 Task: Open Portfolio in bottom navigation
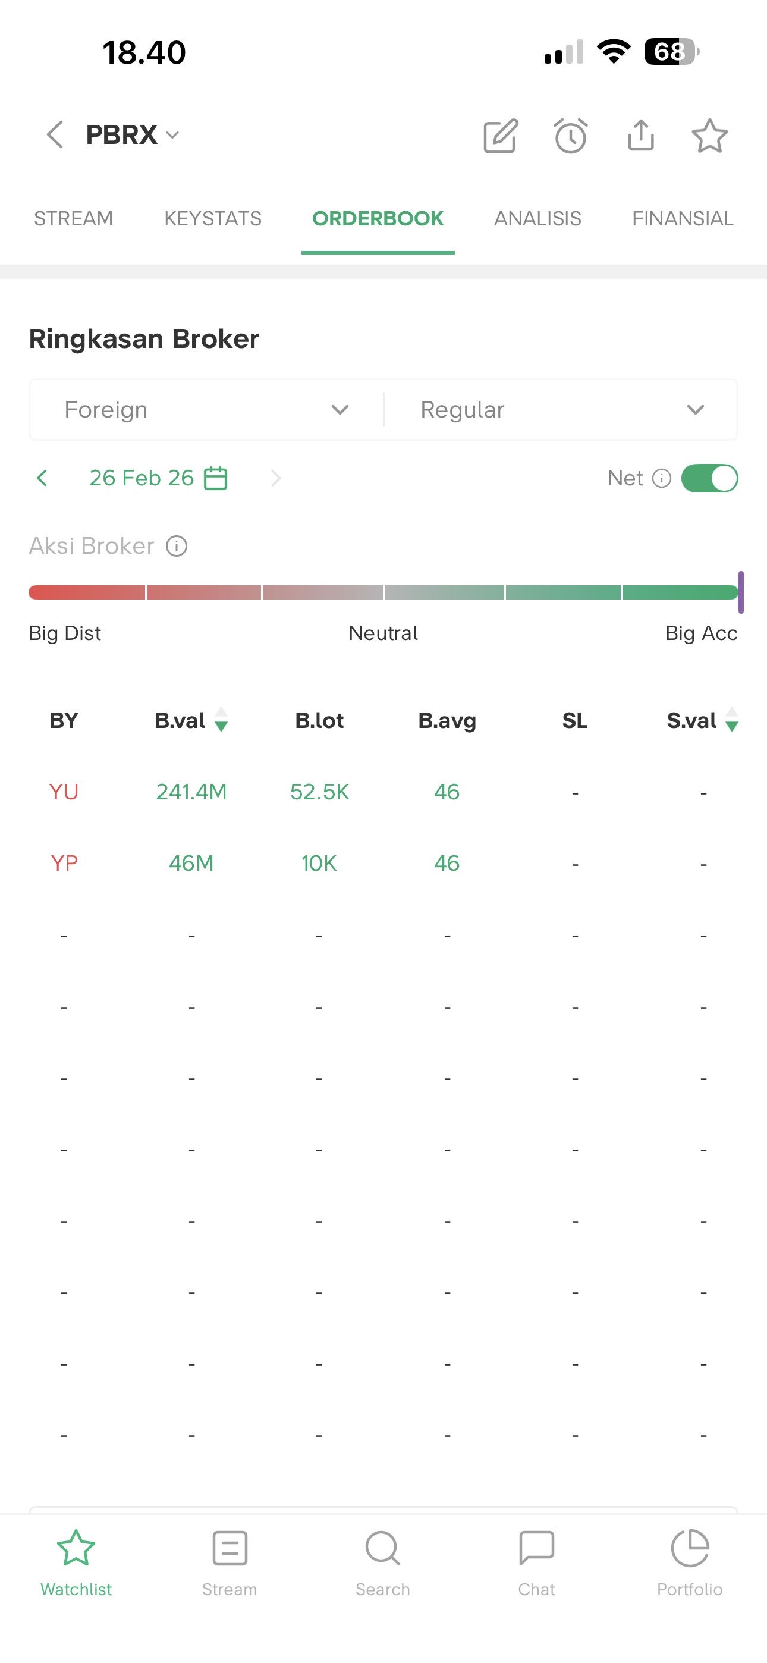(x=690, y=1561)
